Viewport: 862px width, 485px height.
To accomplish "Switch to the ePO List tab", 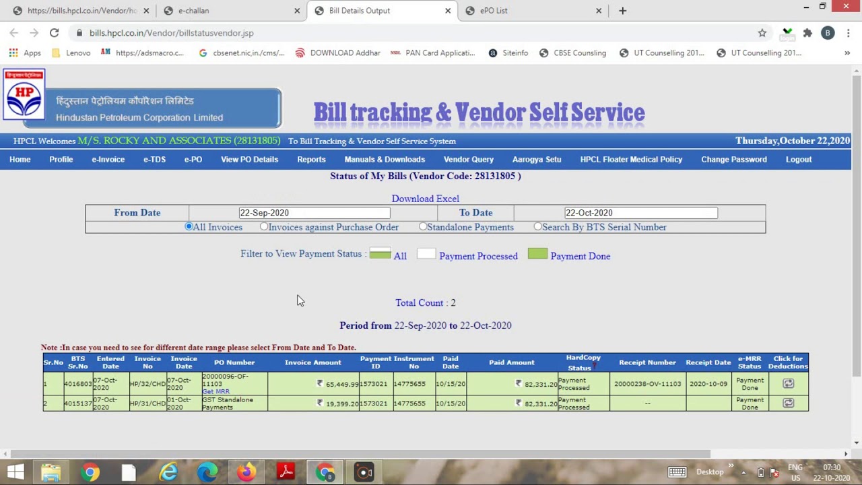I will click(533, 10).
